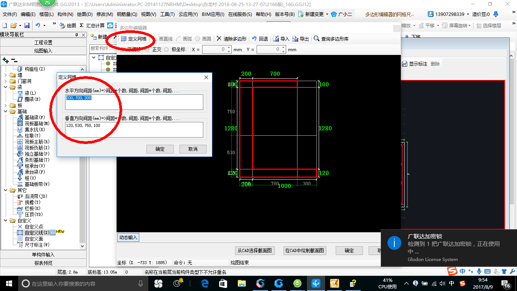The image size is (517, 291).
Task: Click vertical spacing field with 120,530,750,100
Action: click(x=134, y=130)
